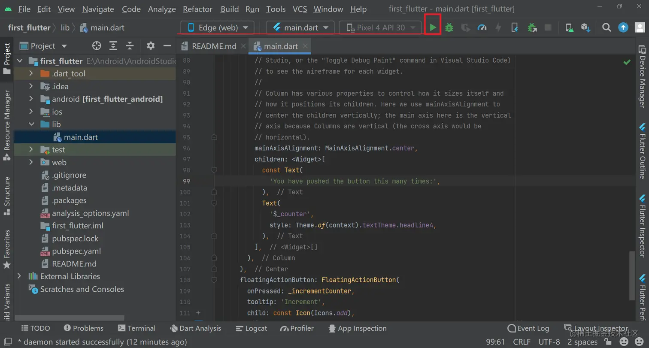This screenshot has width=649, height=348.
Task: Click the tool windows quick access icon
Action: click(x=7, y=342)
